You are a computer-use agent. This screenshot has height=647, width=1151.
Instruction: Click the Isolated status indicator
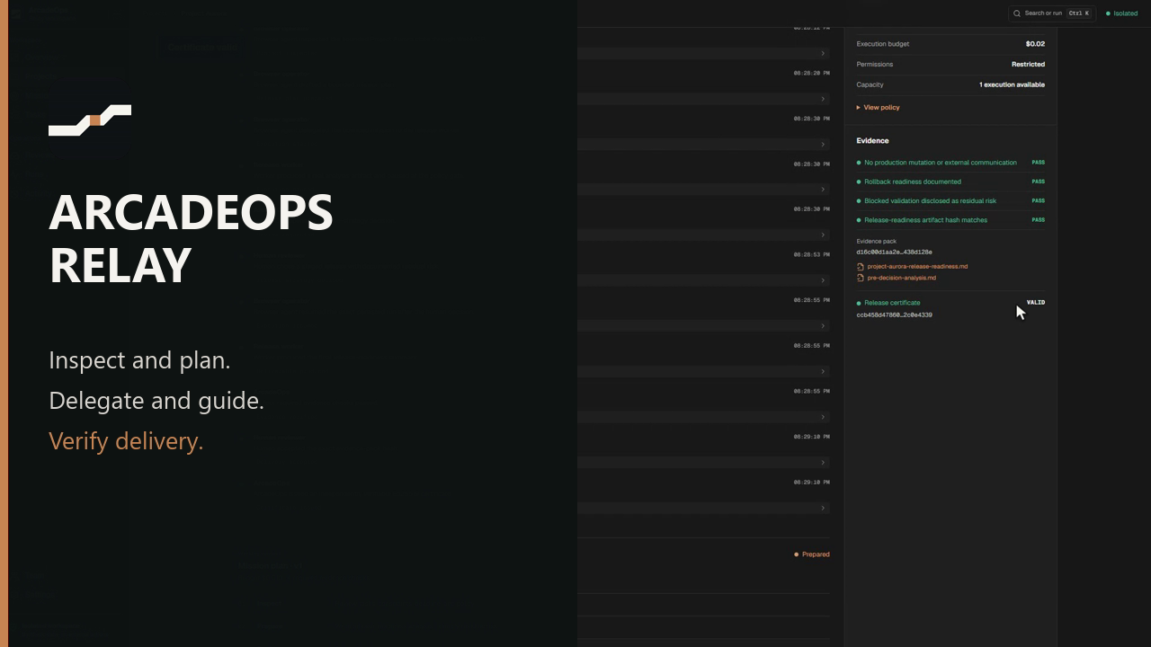point(1121,13)
